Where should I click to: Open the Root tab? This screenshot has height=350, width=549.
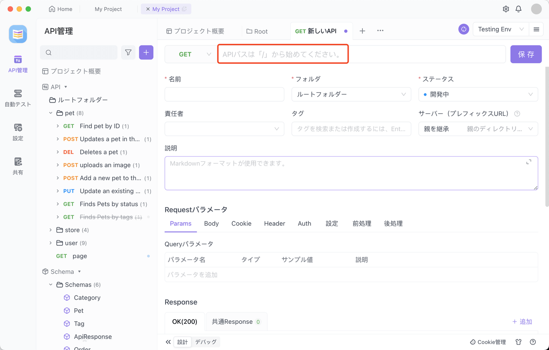[x=257, y=31]
